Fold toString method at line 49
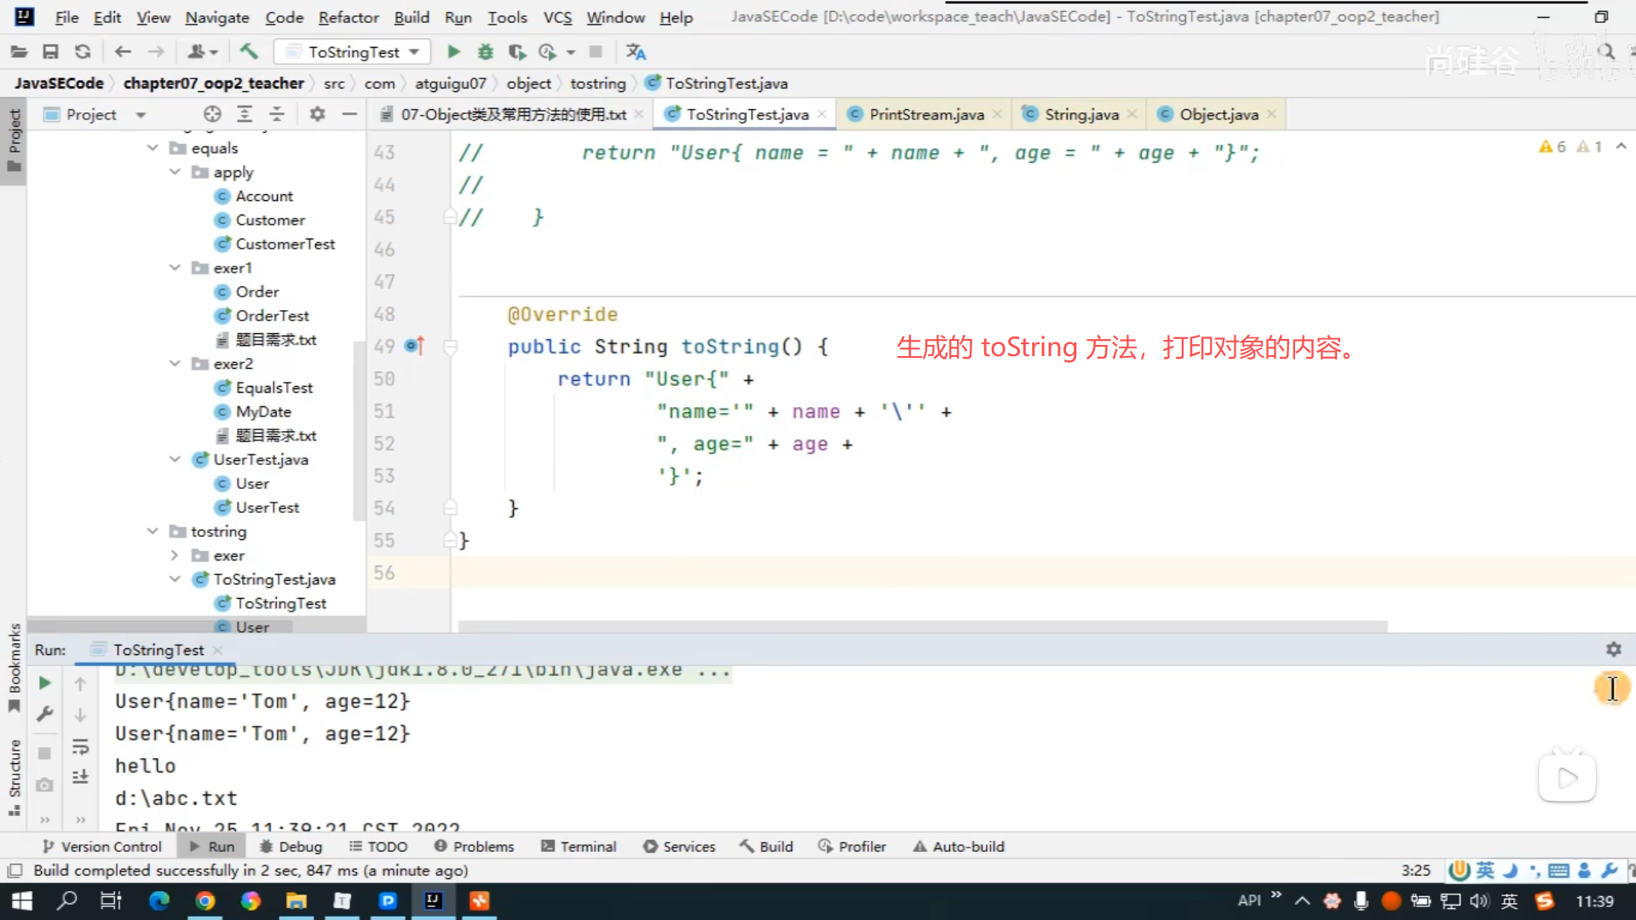Image resolution: width=1636 pixels, height=920 pixels. coord(451,347)
